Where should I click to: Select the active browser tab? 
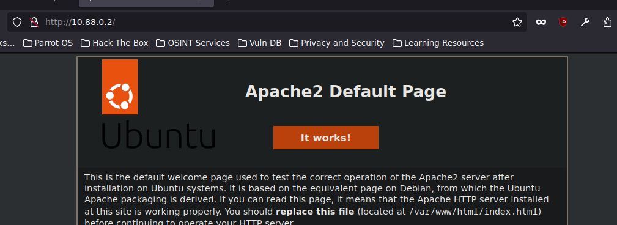[146, 3]
